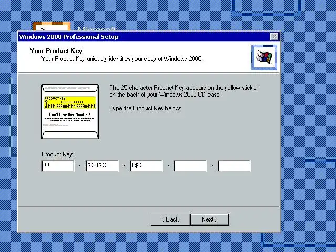Click the Next button
The height and width of the screenshot is (252, 336).
tap(209, 219)
